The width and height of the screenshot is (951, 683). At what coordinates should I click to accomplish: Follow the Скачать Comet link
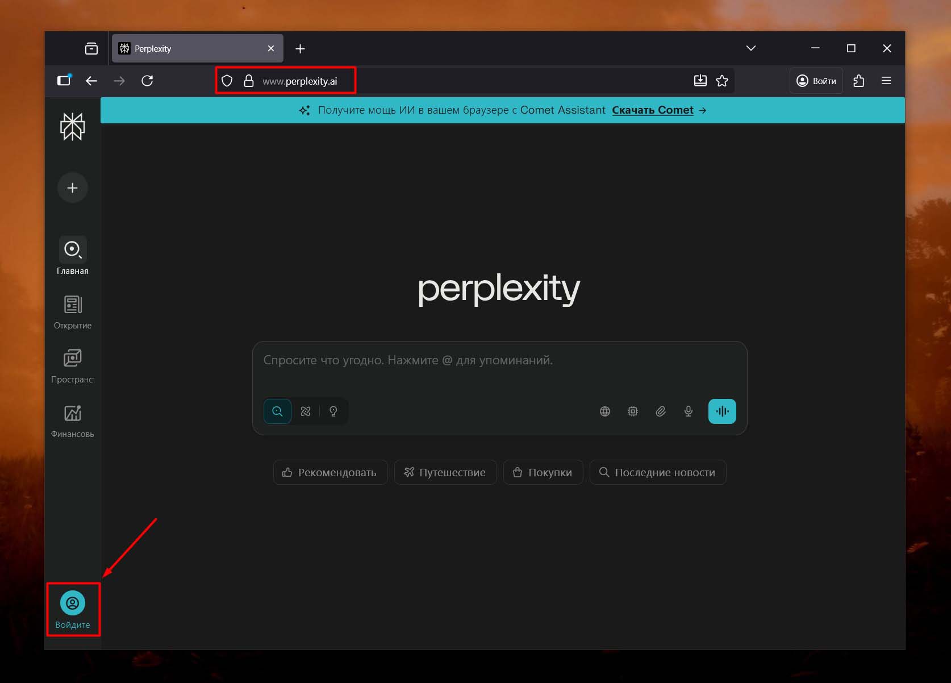tap(653, 110)
